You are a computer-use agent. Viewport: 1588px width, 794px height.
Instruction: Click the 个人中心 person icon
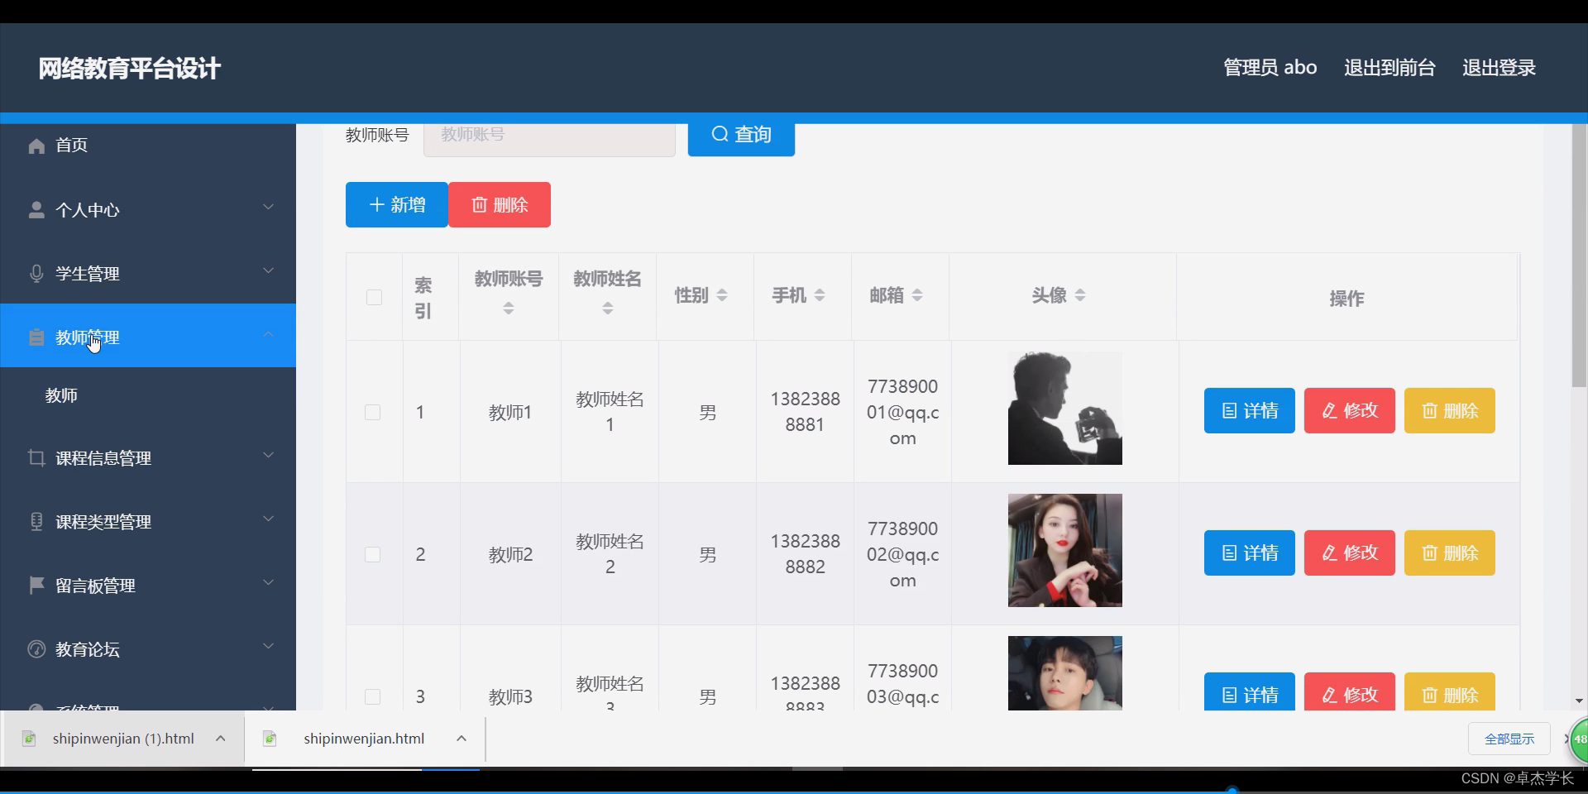(x=36, y=209)
